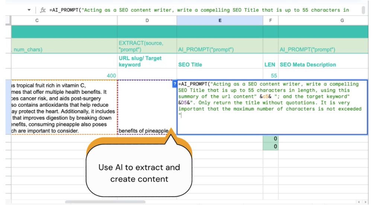Image resolution: width=374 pixels, height=205 pixels.
Task: Open the name box dropdown arrow
Action: point(29,10)
